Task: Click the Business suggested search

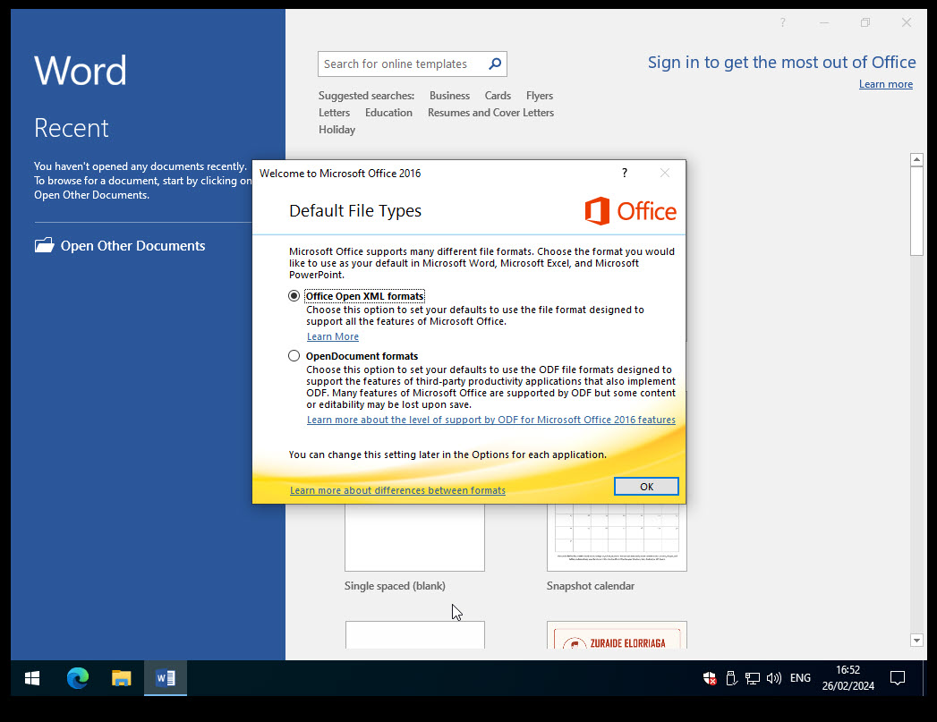Action: (x=449, y=96)
